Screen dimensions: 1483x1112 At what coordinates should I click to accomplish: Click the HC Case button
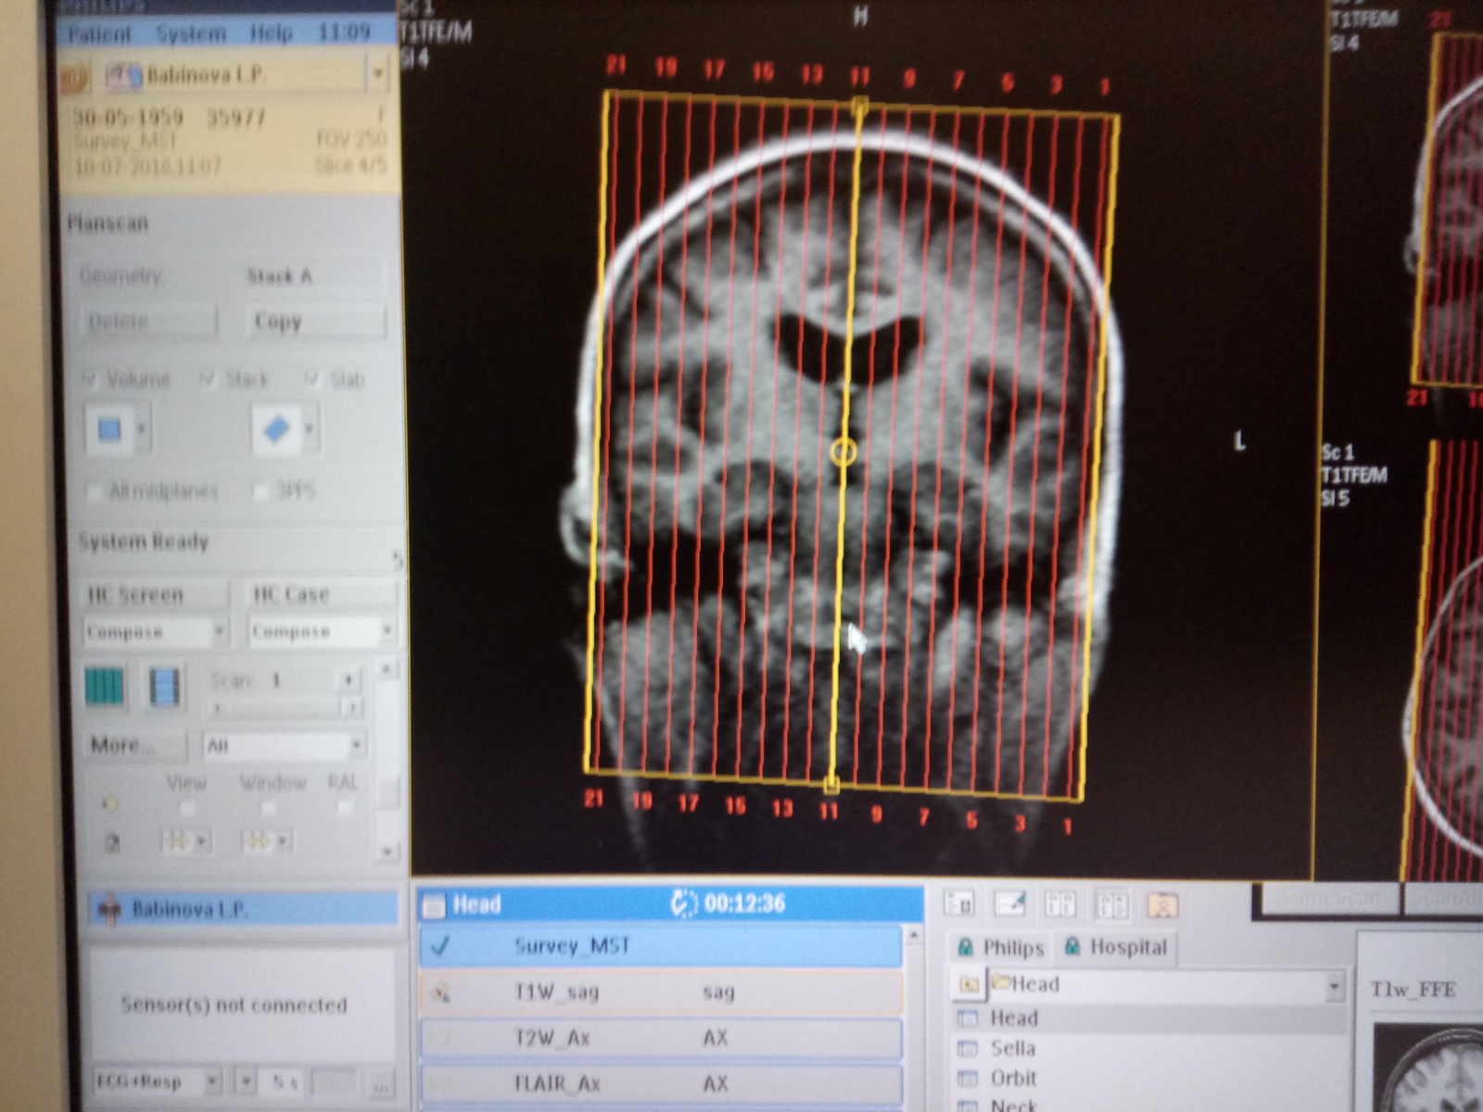click(x=323, y=594)
